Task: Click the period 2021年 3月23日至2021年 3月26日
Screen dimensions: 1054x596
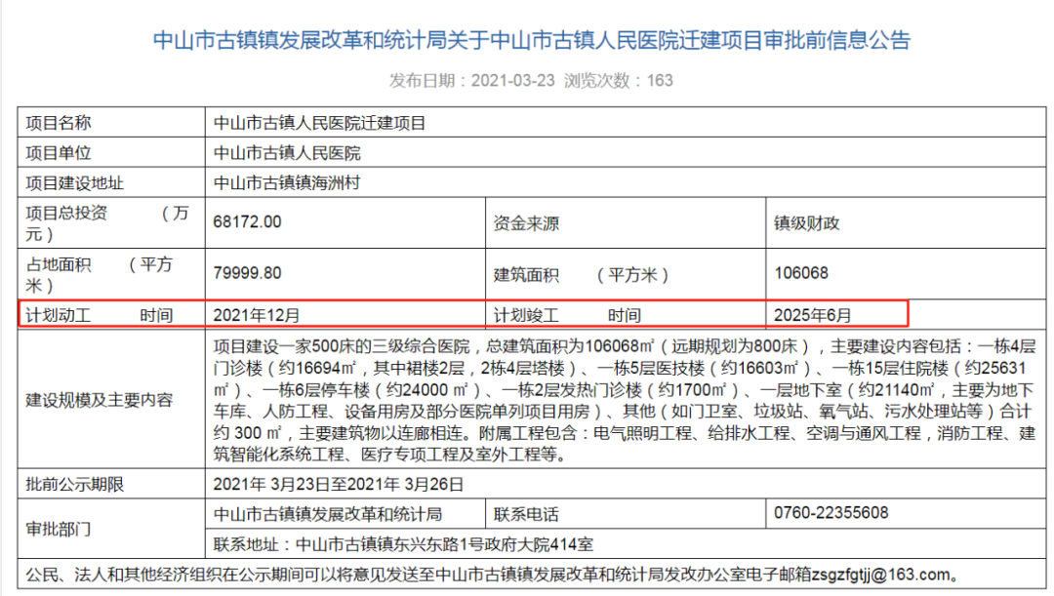Action: (338, 485)
